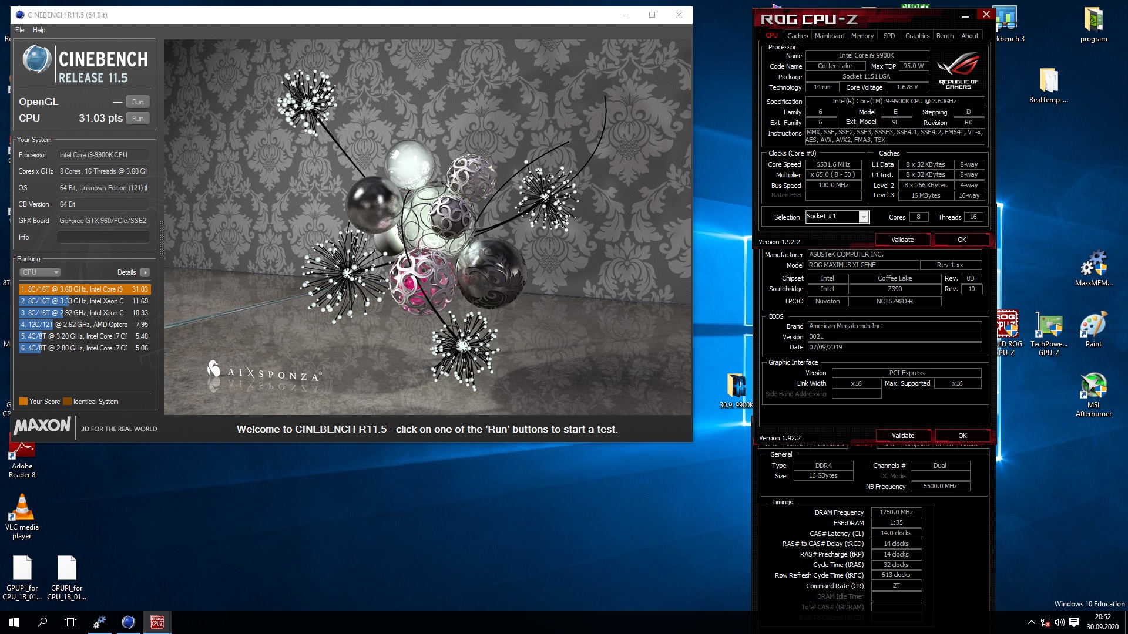
Task: Click OK in CPU-Z Mainboard window
Action: pos(962,436)
